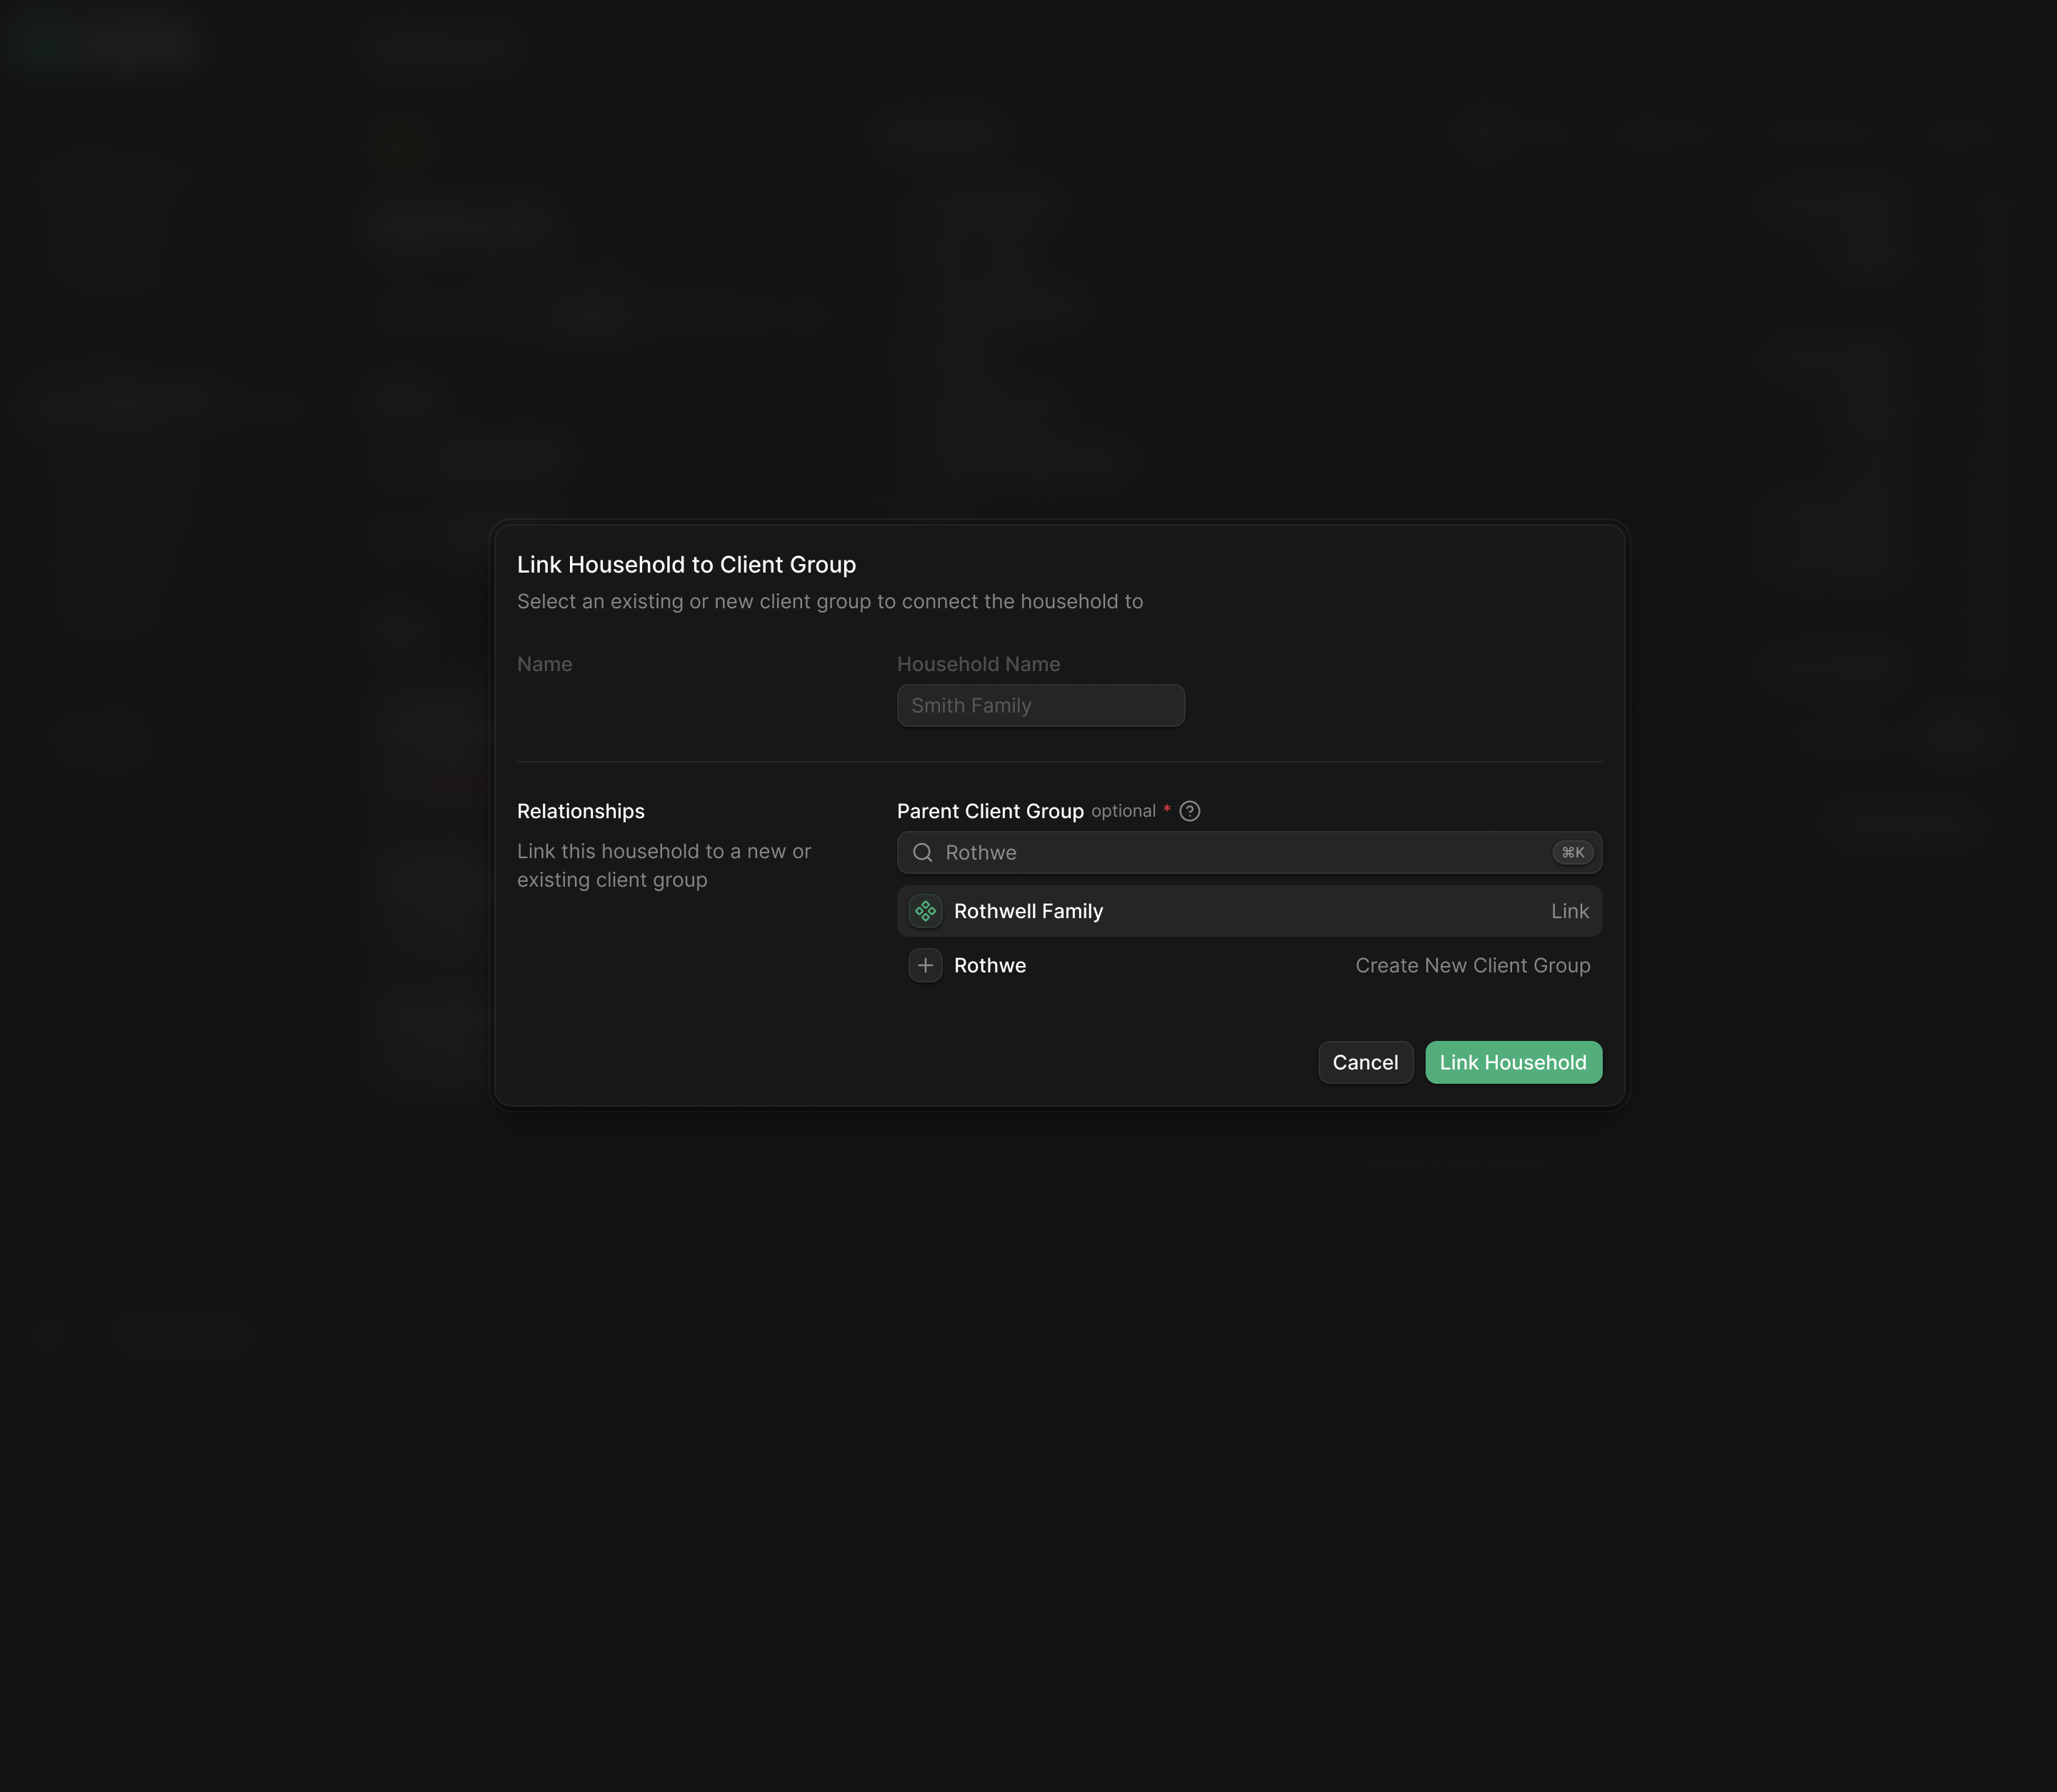
Task: Click the Household Name label
Action: pos(979,664)
